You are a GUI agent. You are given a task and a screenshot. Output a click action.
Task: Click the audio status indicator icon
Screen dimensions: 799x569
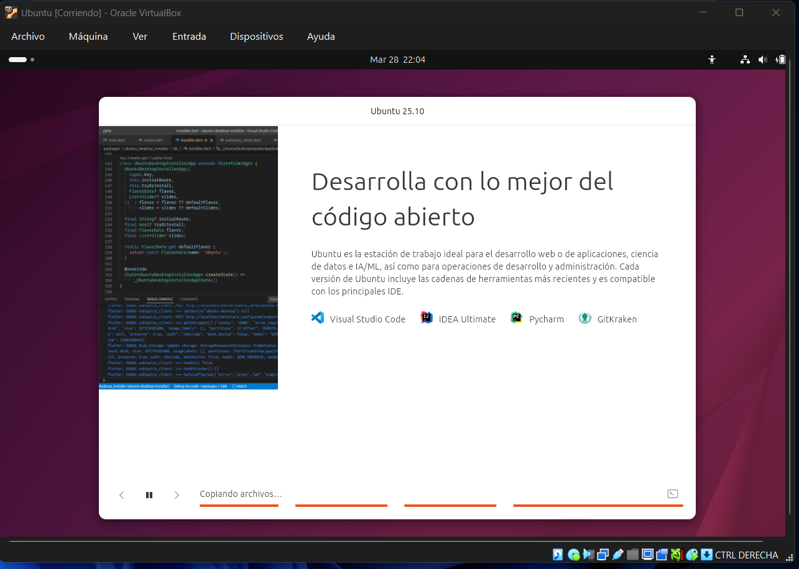(x=589, y=554)
